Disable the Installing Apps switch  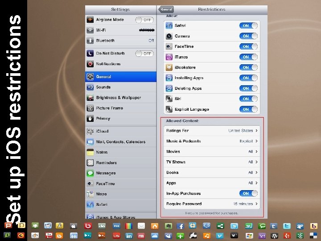(x=248, y=78)
